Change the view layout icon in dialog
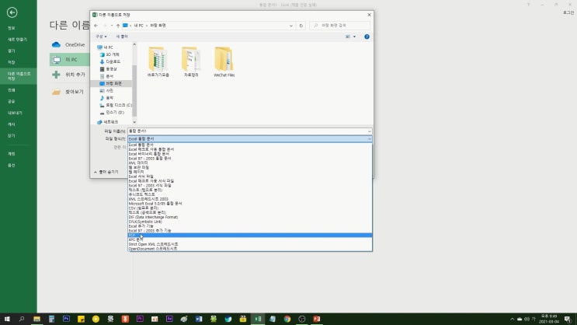The image size is (577, 325). coord(348,37)
